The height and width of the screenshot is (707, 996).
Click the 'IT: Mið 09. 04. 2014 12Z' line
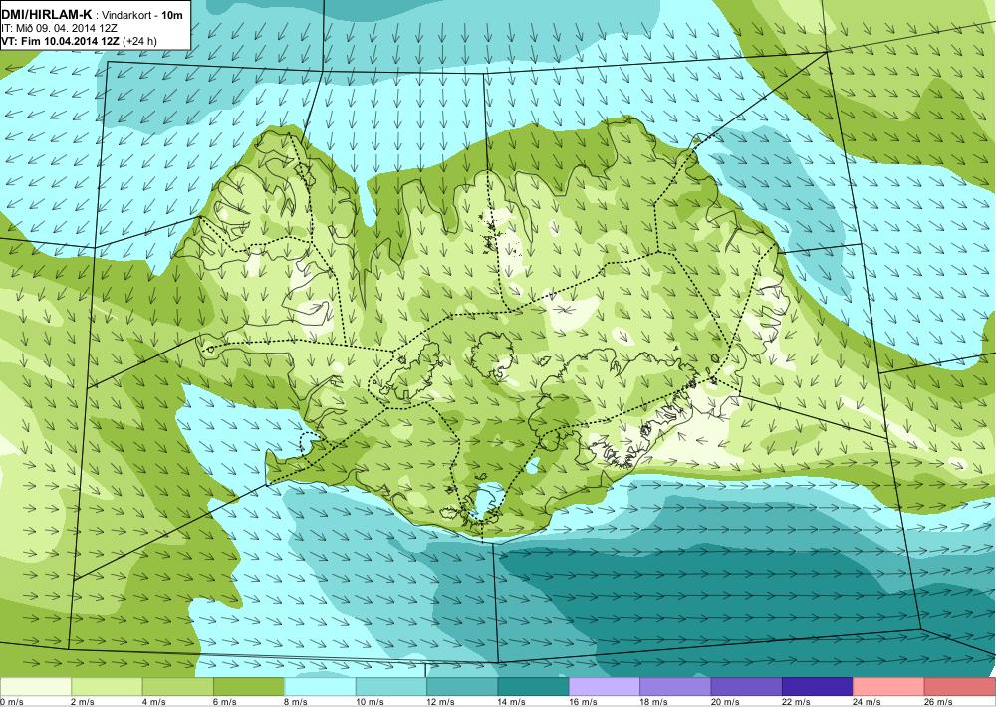pos(59,27)
